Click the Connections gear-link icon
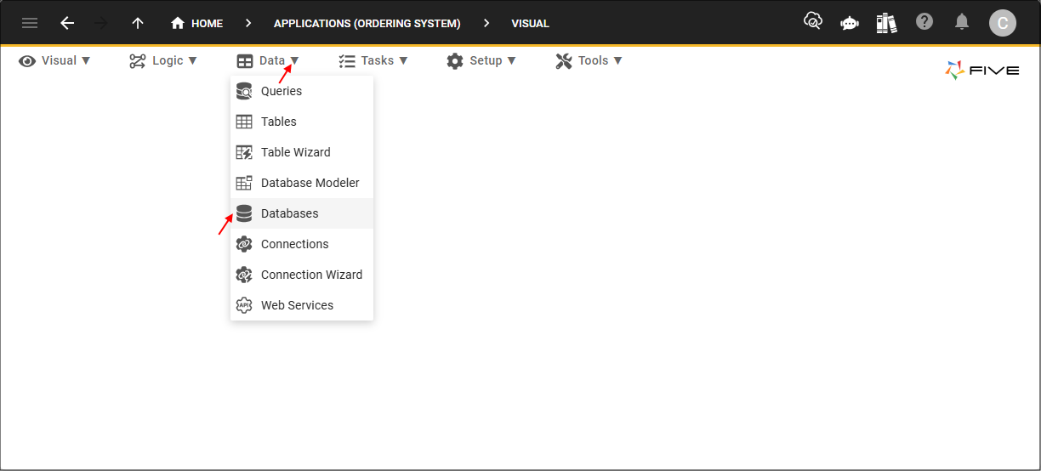Viewport: 1041px width, 471px height. tap(244, 244)
